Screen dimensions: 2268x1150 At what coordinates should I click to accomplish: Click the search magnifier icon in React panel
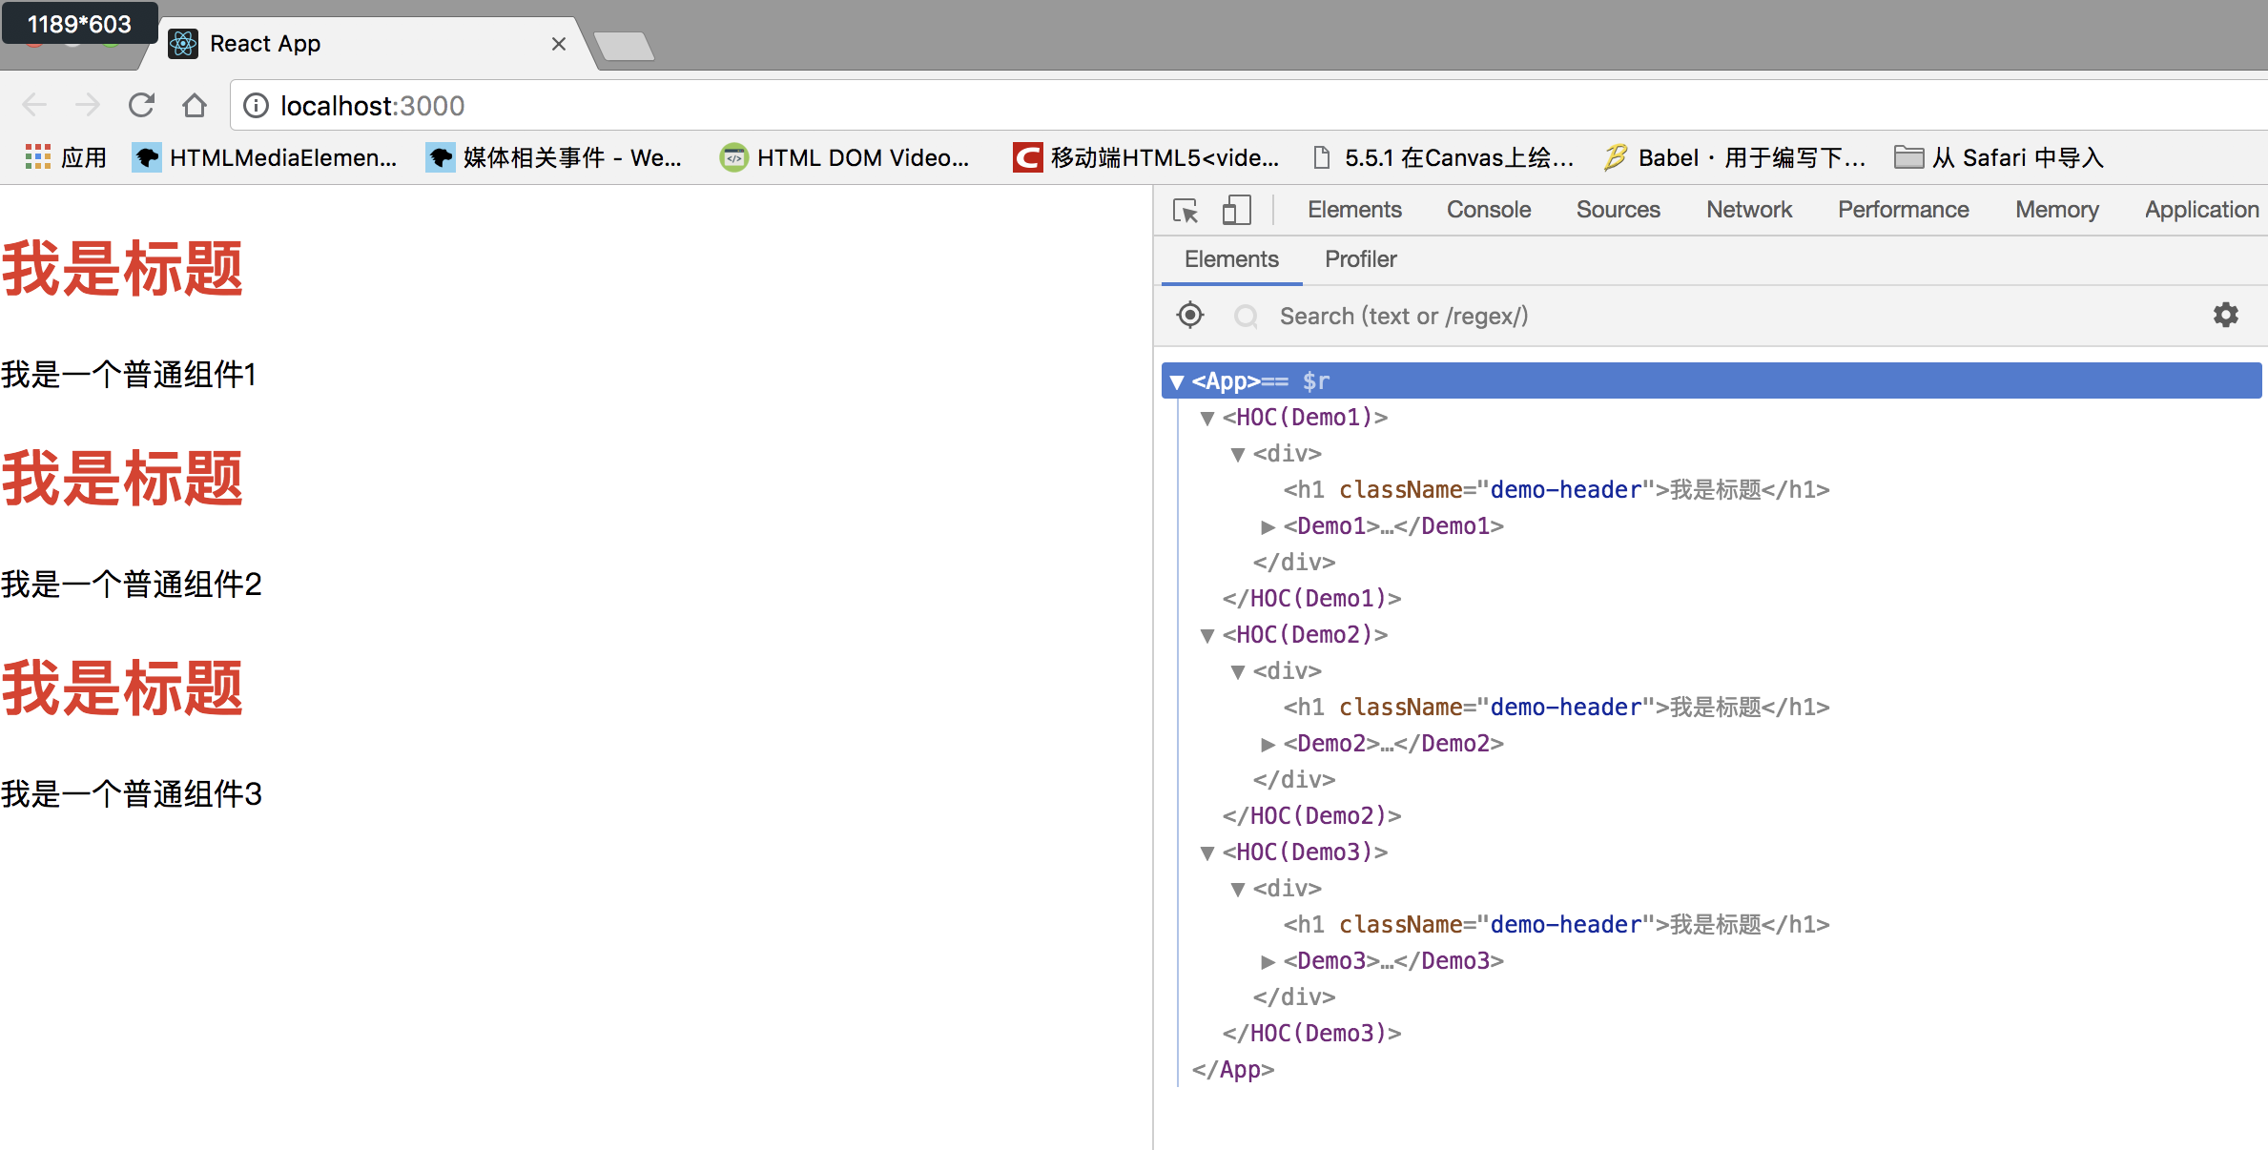(x=1246, y=316)
